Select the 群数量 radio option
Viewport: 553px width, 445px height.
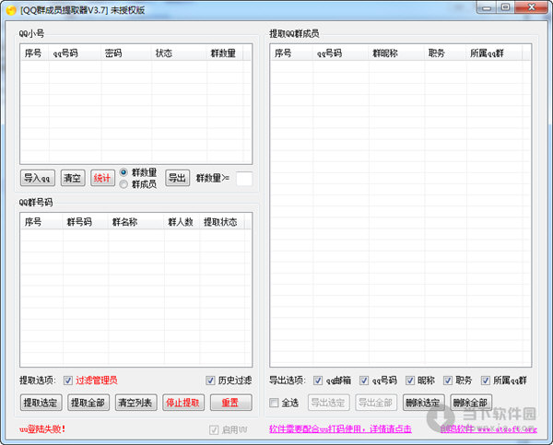[124, 172]
